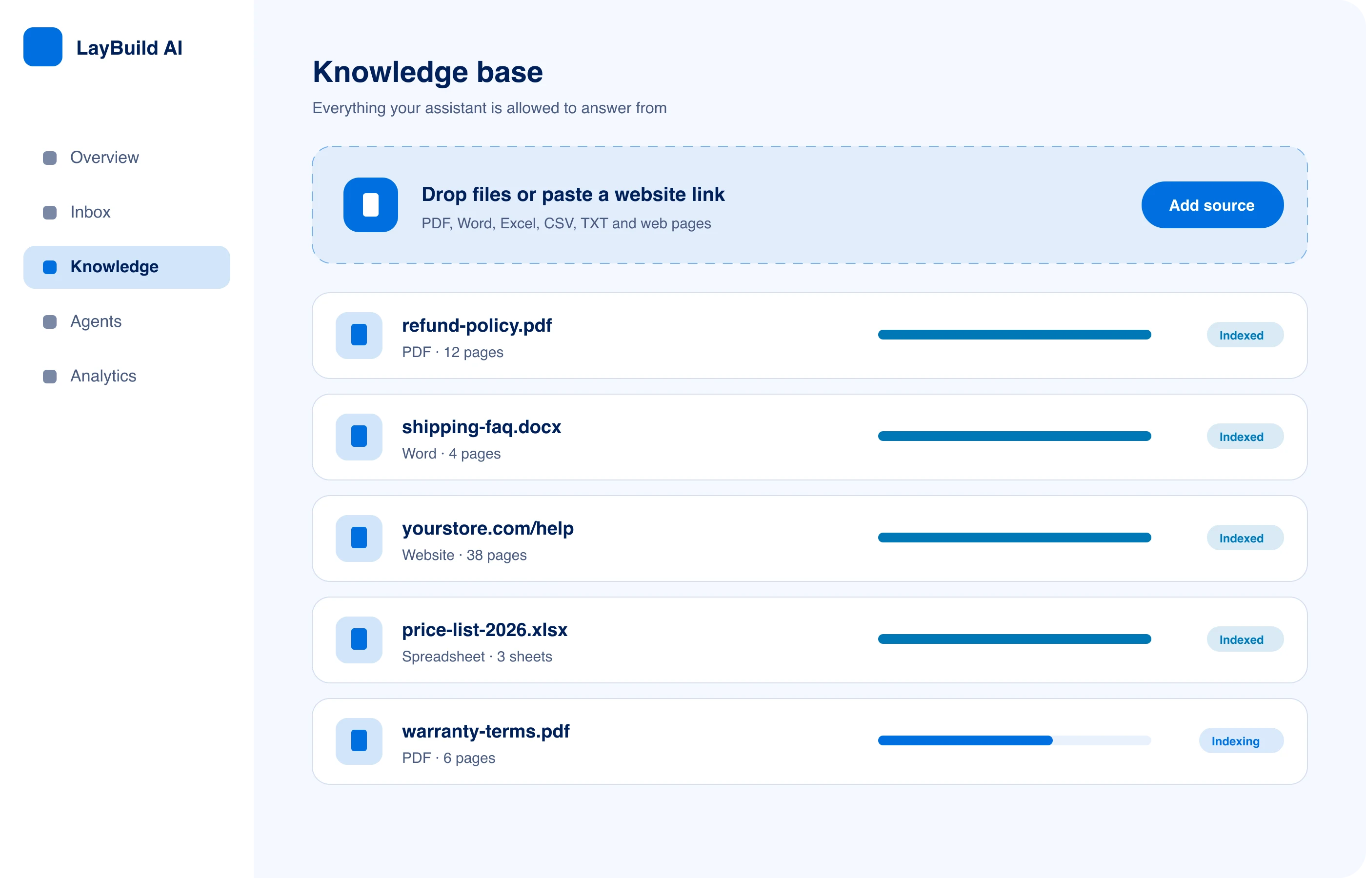Click the price-list-2026.xlsx file icon
The image size is (1366, 878).
point(359,639)
